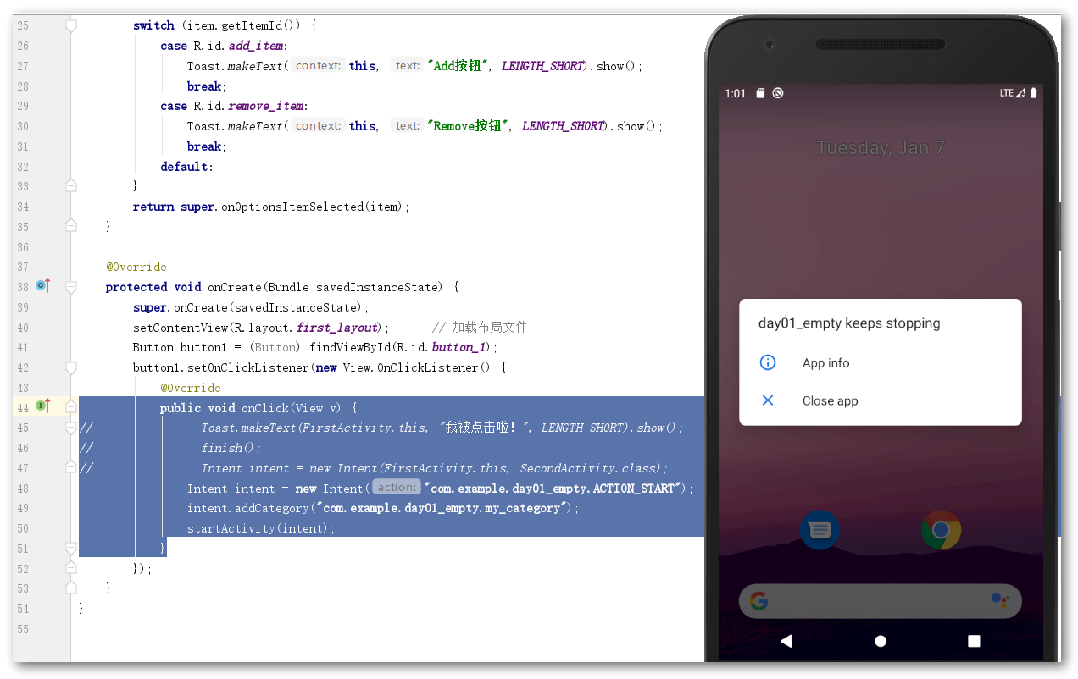Image resolution: width=1078 pixels, height=679 pixels.
Task: Open the Messages app icon on emulator
Action: point(820,530)
